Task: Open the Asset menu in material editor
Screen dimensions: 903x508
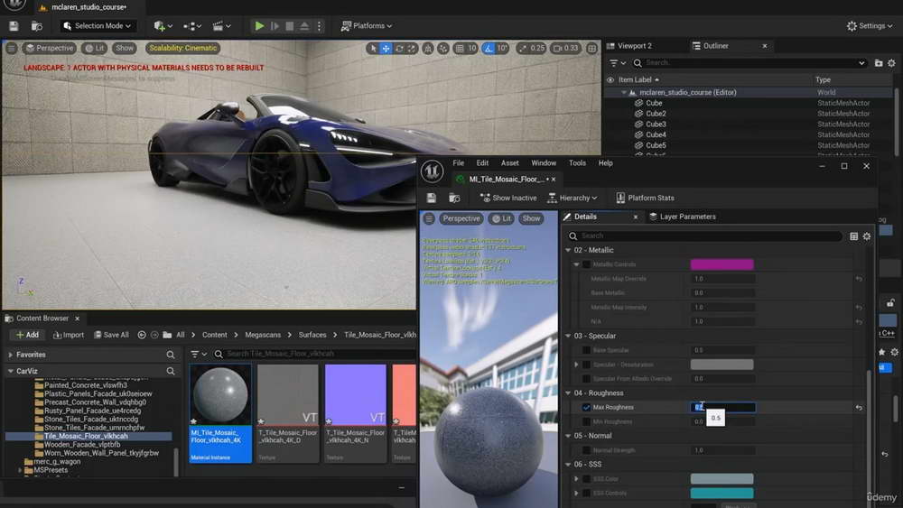Action: coord(509,163)
